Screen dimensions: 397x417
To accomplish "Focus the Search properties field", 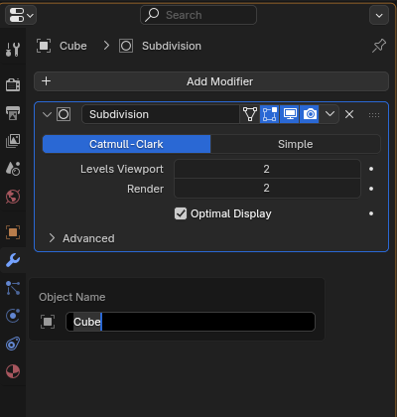I will click(198, 15).
